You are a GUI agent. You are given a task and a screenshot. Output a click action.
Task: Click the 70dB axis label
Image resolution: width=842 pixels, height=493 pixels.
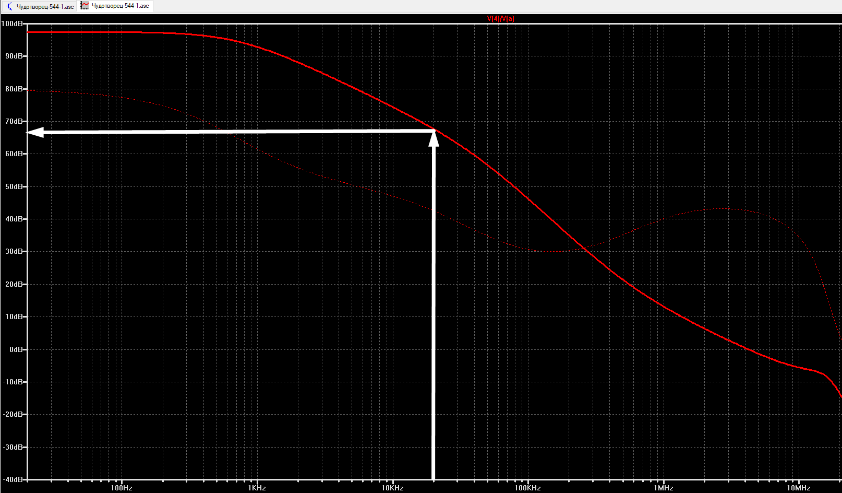tap(14, 121)
